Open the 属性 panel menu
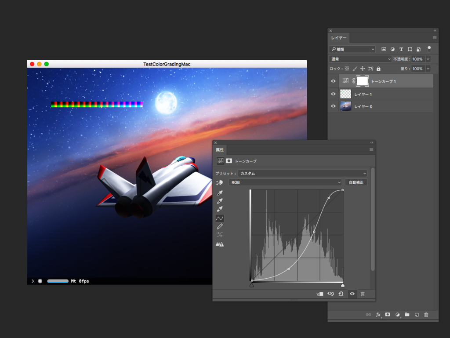Image resolution: width=450 pixels, height=338 pixels. click(371, 150)
